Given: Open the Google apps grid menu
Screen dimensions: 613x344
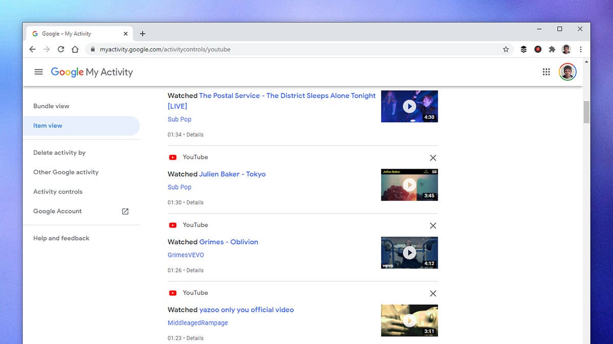Looking at the screenshot, I should [546, 72].
